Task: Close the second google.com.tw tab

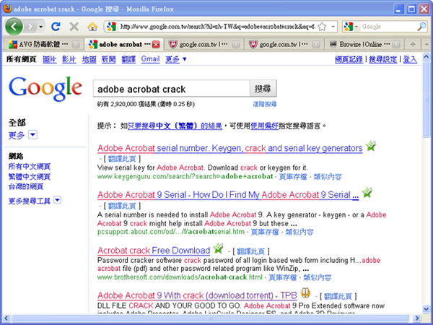Action: [316, 45]
